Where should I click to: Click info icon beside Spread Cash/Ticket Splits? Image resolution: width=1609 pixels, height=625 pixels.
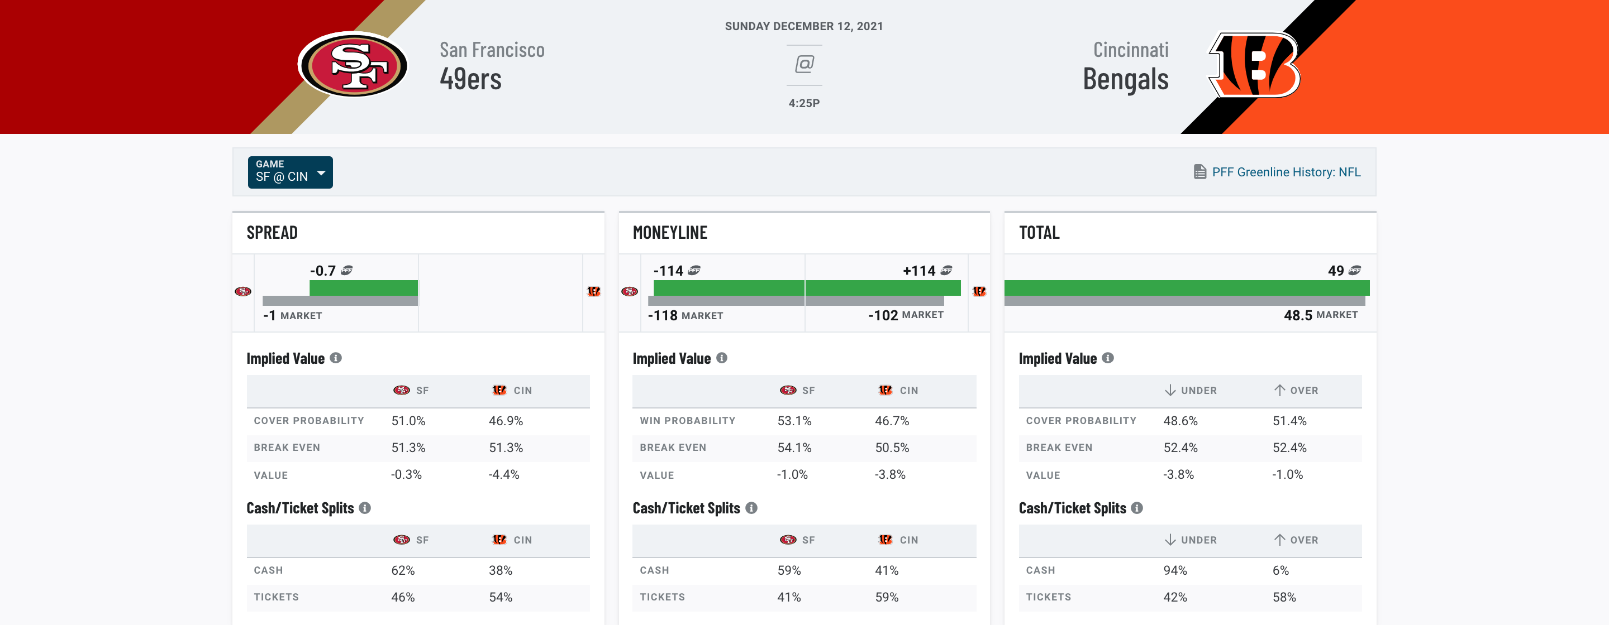365,508
